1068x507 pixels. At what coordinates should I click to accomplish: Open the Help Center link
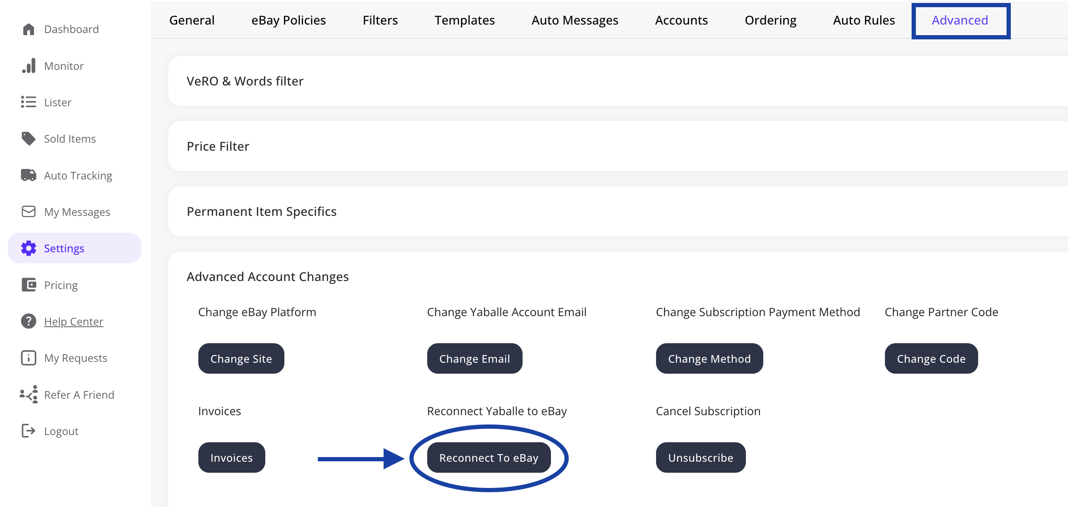pos(74,322)
